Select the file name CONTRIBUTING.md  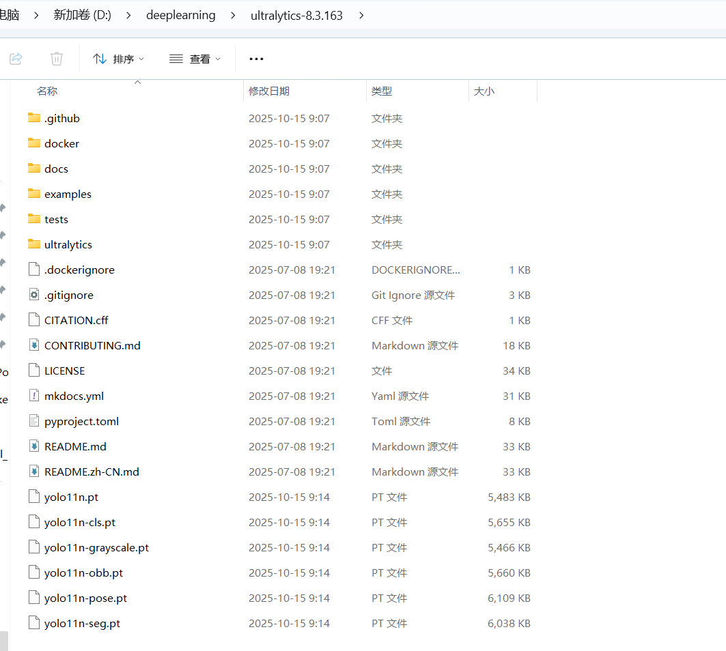click(x=93, y=345)
